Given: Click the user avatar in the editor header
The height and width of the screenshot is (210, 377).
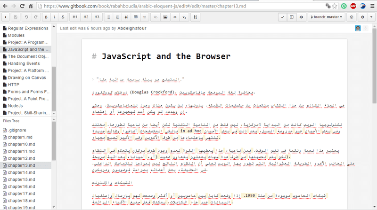Looking at the screenshot, I should pos(358,28).
